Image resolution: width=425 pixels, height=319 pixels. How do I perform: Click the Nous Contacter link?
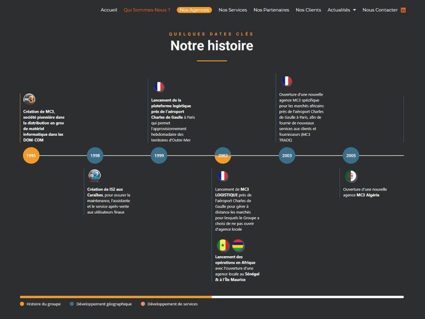pos(380,10)
